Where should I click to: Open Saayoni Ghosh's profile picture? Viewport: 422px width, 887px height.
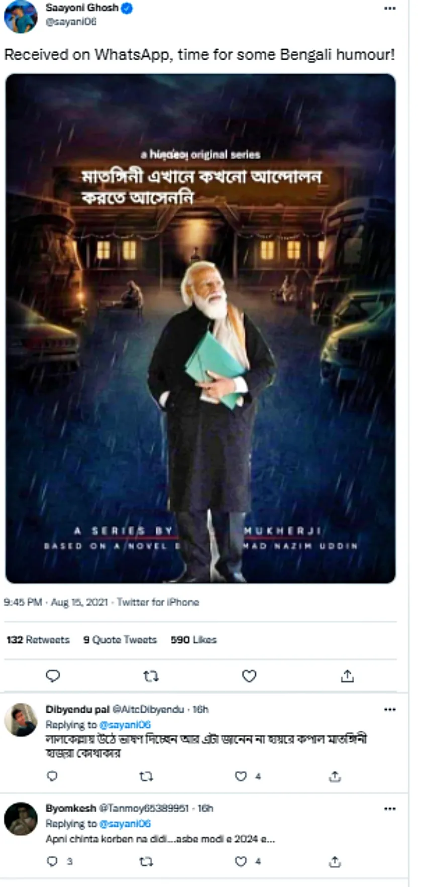click(21, 16)
